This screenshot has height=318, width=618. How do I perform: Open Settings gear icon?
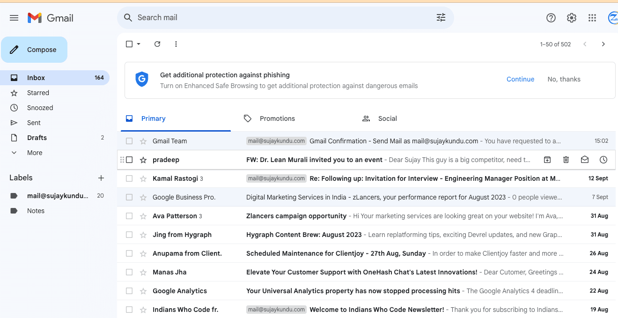click(x=572, y=18)
